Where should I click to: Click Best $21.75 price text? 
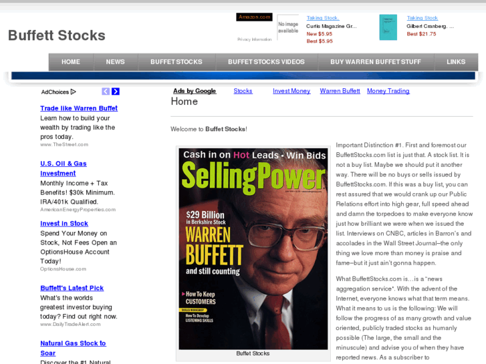(x=421, y=34)
